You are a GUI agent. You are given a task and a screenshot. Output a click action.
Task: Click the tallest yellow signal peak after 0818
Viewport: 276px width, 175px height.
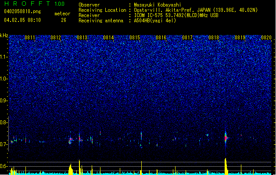point(226,166)
